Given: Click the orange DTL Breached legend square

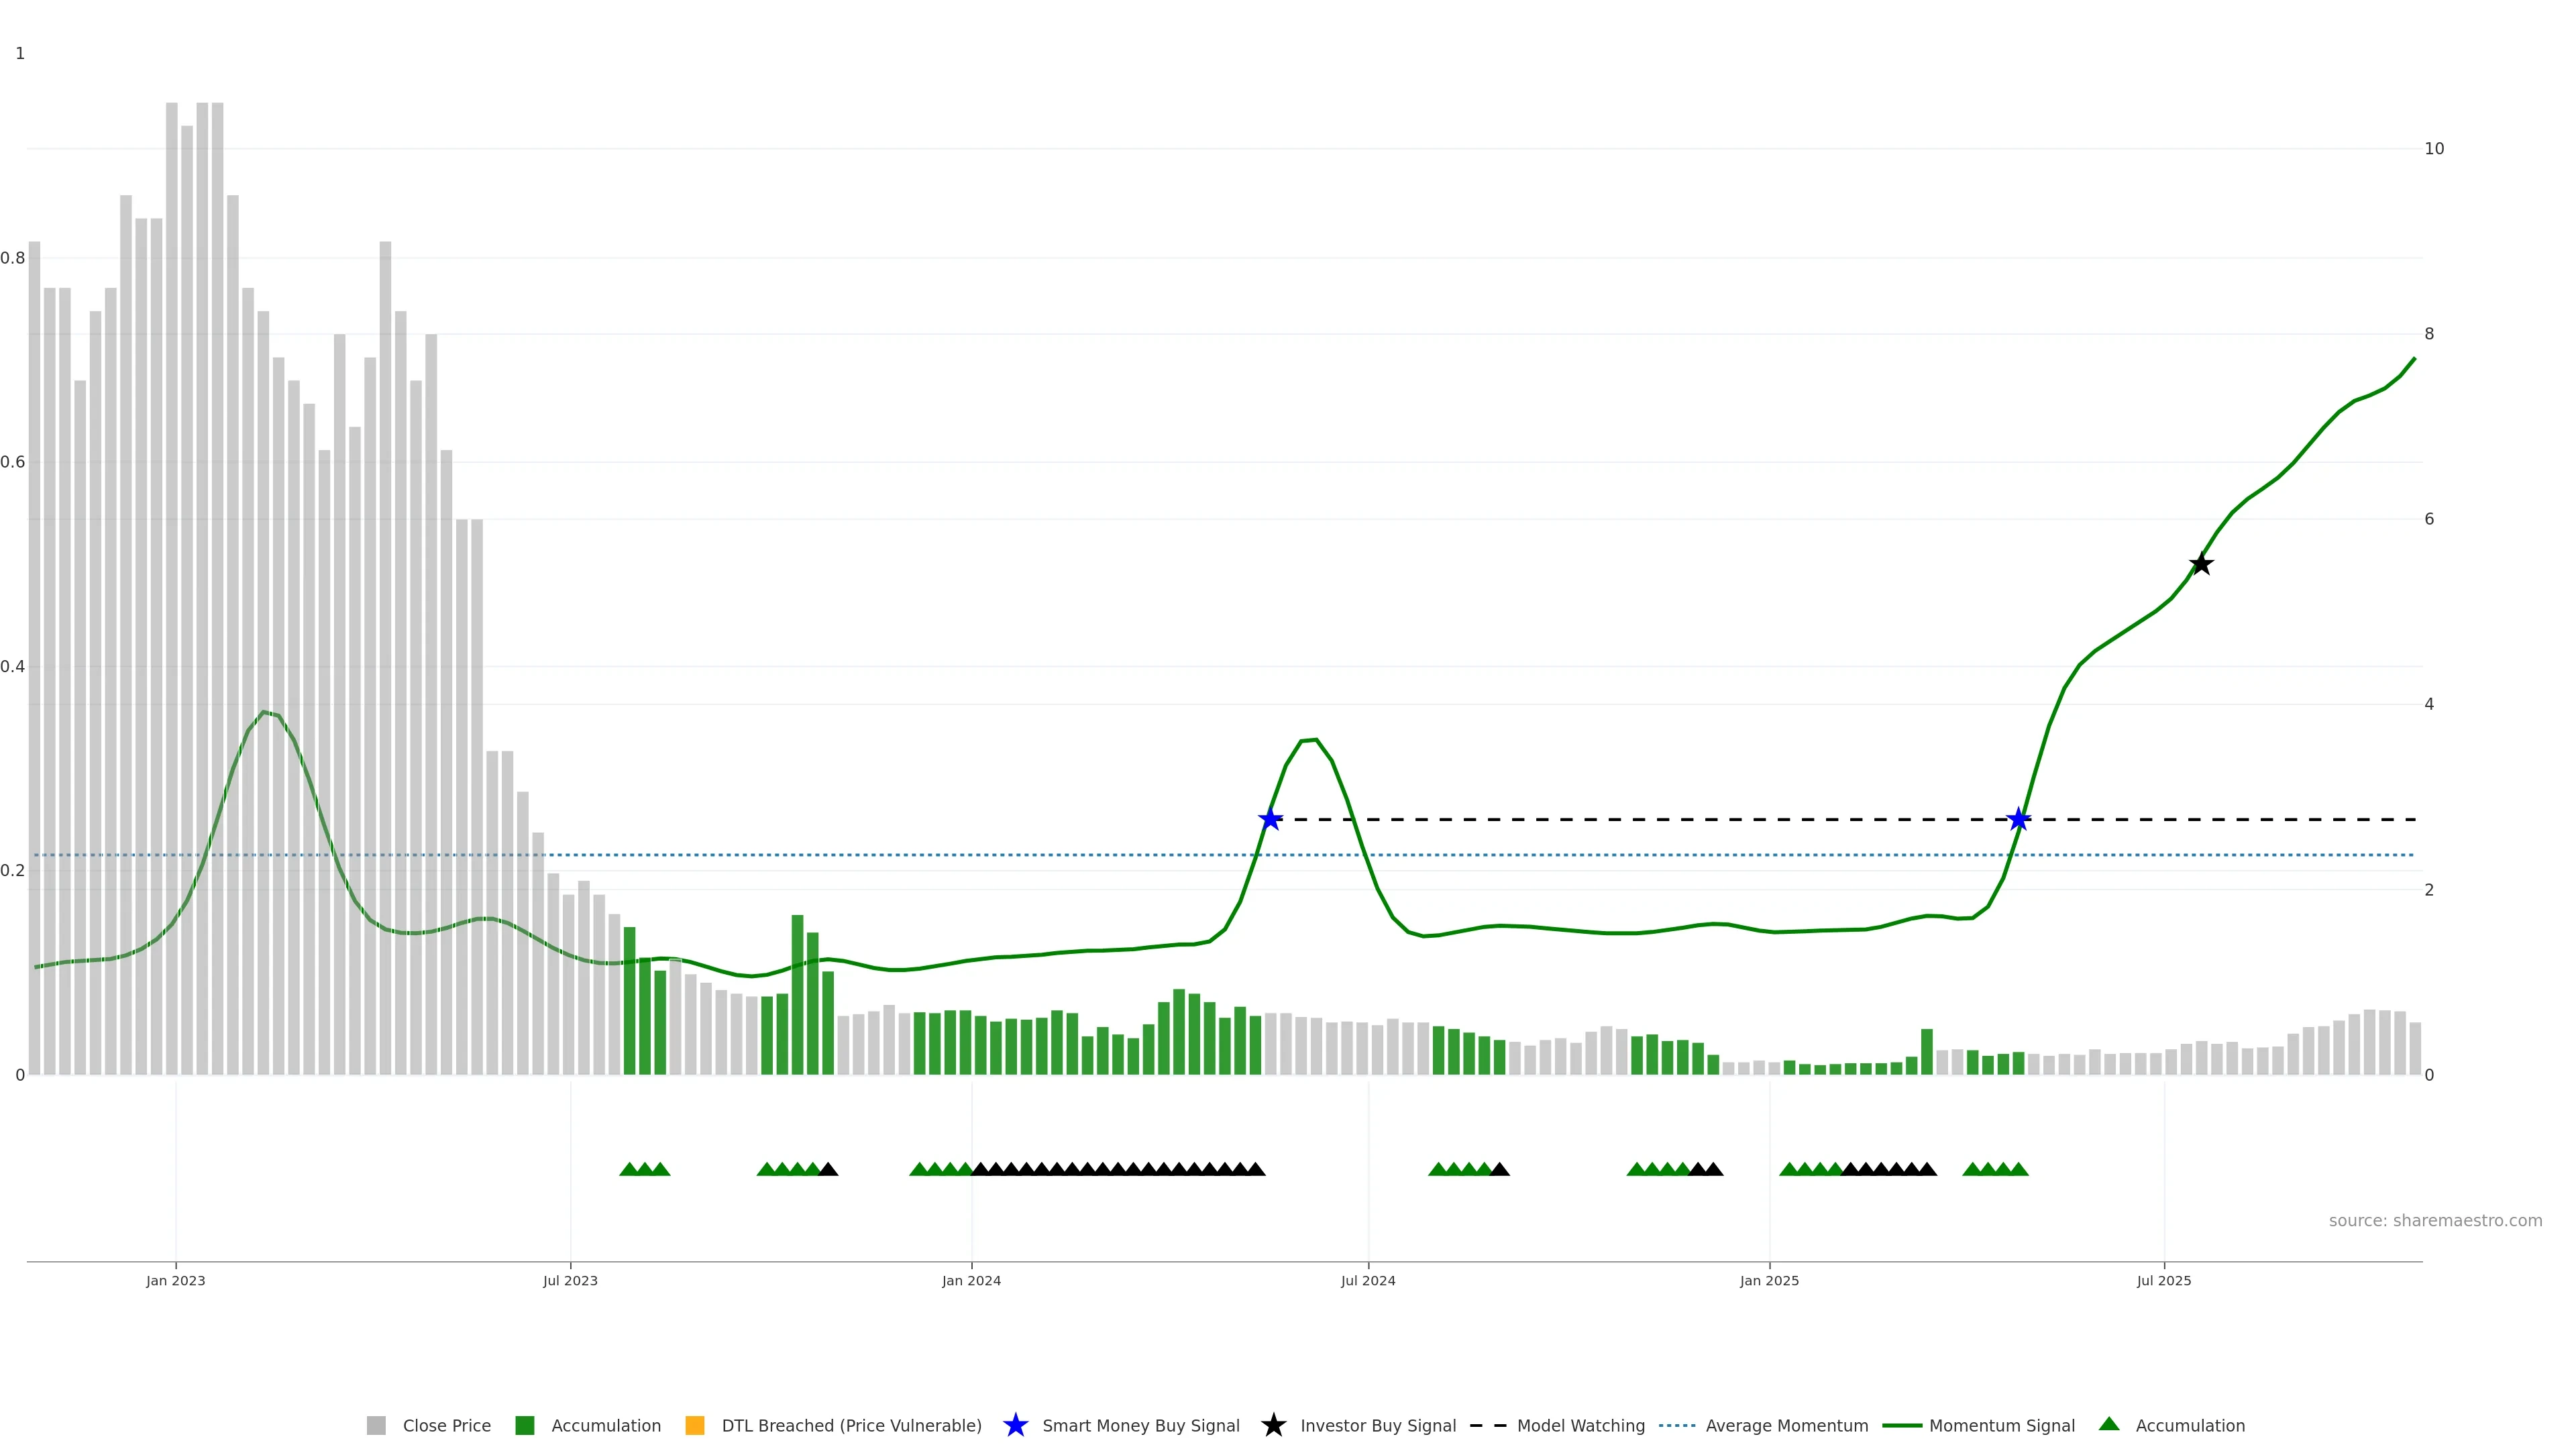Looking at the screenshot, I should click(x=695, y=1425).
